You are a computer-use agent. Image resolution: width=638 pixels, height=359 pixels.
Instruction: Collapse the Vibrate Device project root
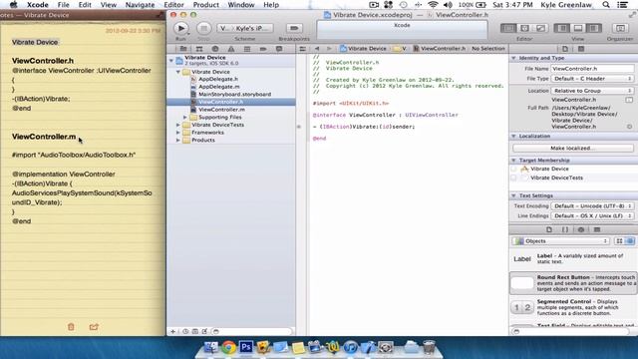pos(171,60)
